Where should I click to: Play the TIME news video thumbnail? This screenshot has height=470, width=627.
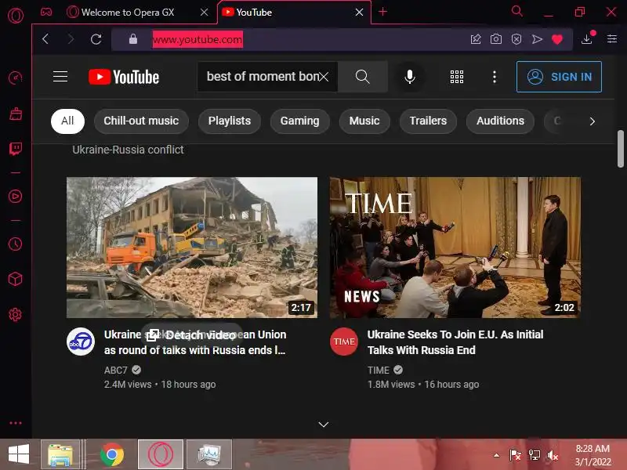click(455, 248)
